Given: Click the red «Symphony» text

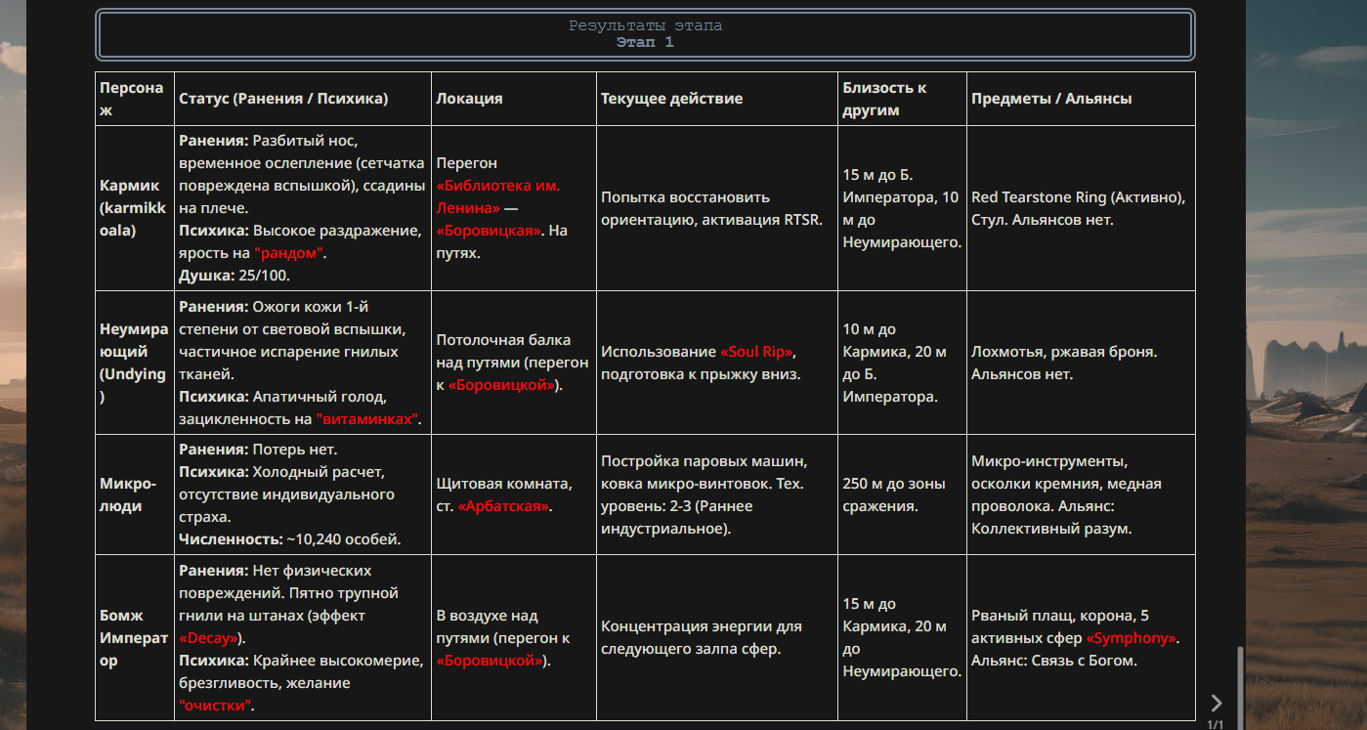Looking at the screenshot, I should click(x=1132, y=638).
